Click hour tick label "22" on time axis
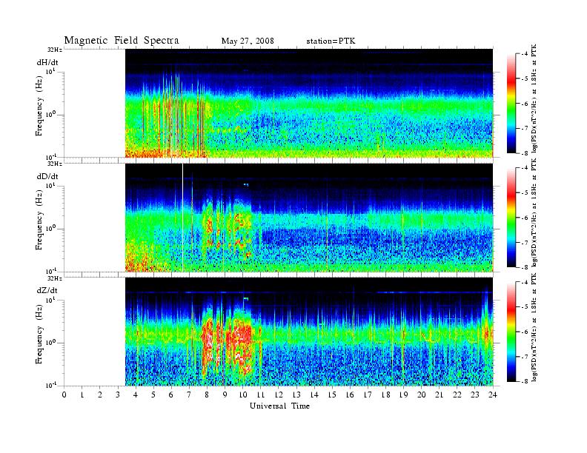 coord(457,395)
